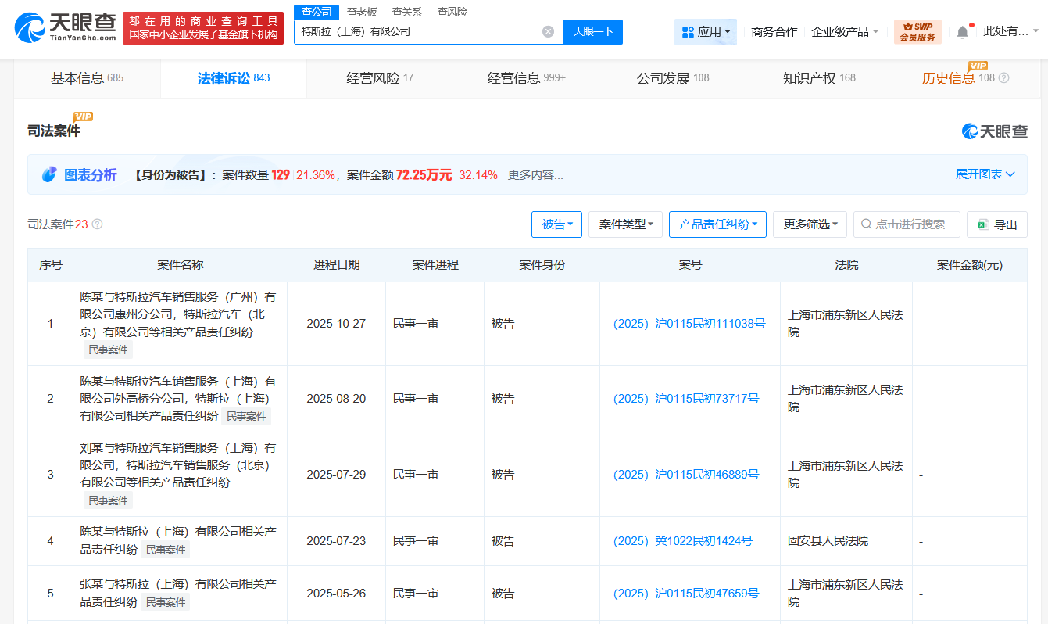Open the 图表分析 chart analysis icon

point(50,174)
